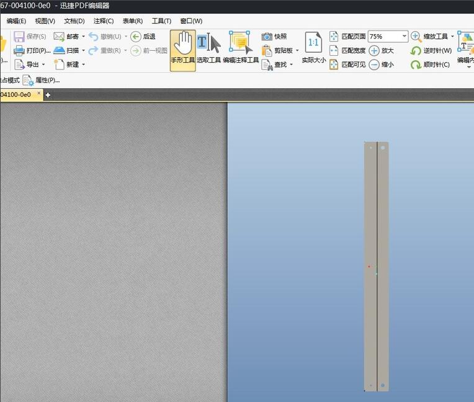
Task: Open the Find (查找) dropdown
Action: tap(291, 65)
